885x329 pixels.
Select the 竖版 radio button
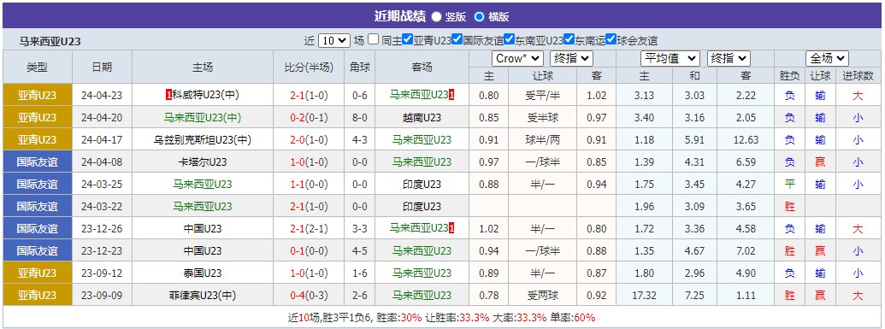click(436, 16)
